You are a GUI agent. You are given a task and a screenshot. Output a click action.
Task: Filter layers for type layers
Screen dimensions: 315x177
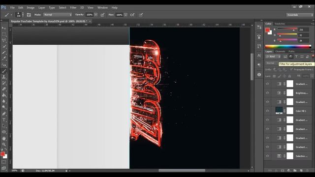pyautogui.click(x=296, y=57)
